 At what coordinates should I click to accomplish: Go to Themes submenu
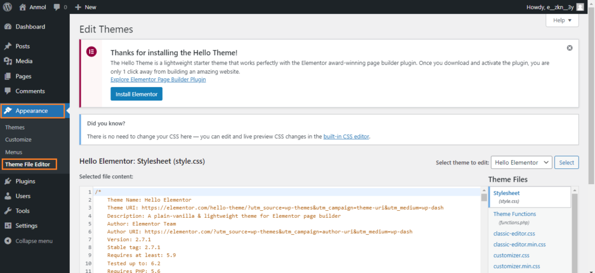tap(15, 127)
